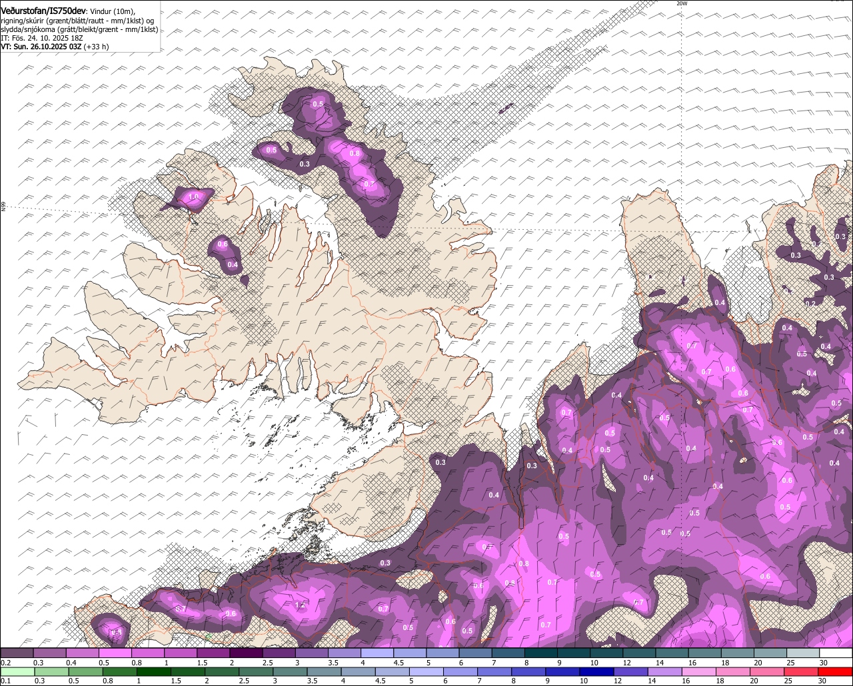Select upper legend swatch starting at 2.5

pyautogui.click(x=279, y=653)
